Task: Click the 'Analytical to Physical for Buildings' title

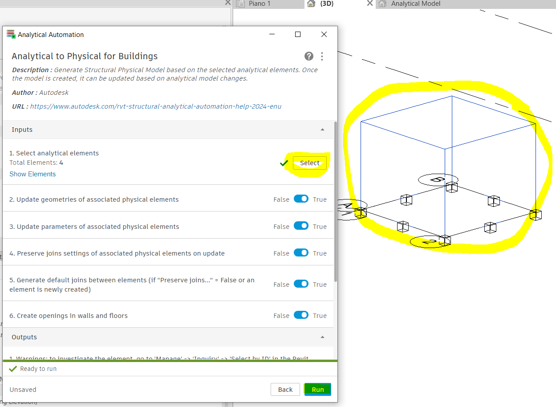Action: tap(85, 56)
